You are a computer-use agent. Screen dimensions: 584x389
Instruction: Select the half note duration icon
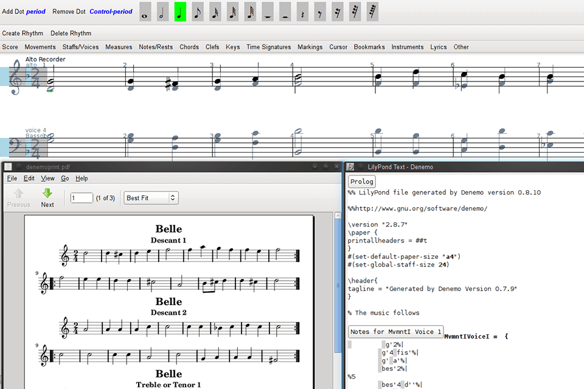coord(162,12)
